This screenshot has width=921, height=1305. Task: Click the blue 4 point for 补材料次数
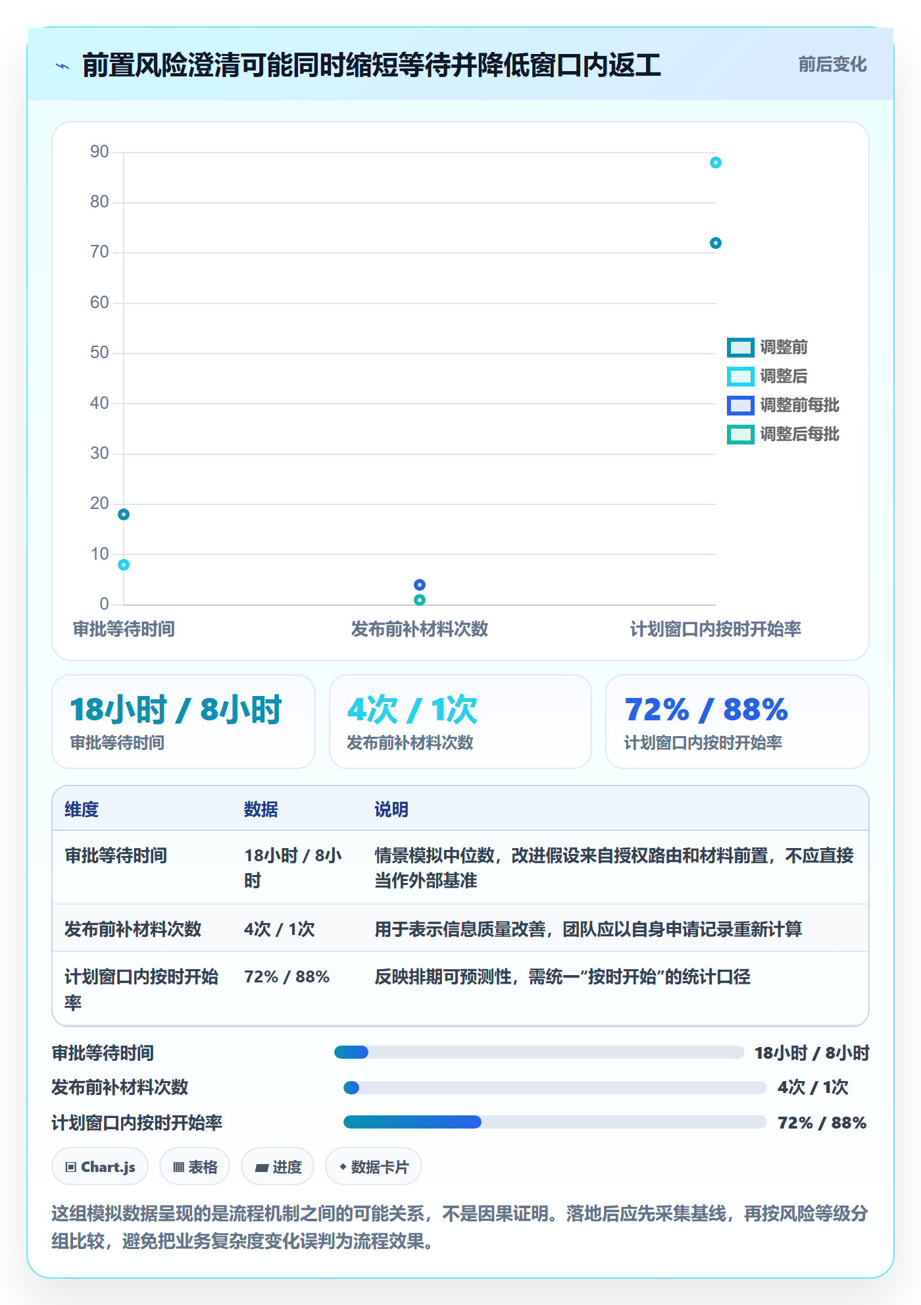pyautogui.click(x=420, y=585)
